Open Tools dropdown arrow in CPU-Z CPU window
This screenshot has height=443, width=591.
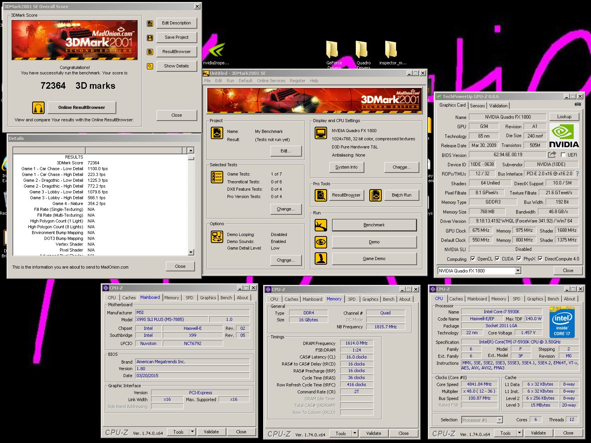coord(520,433)
